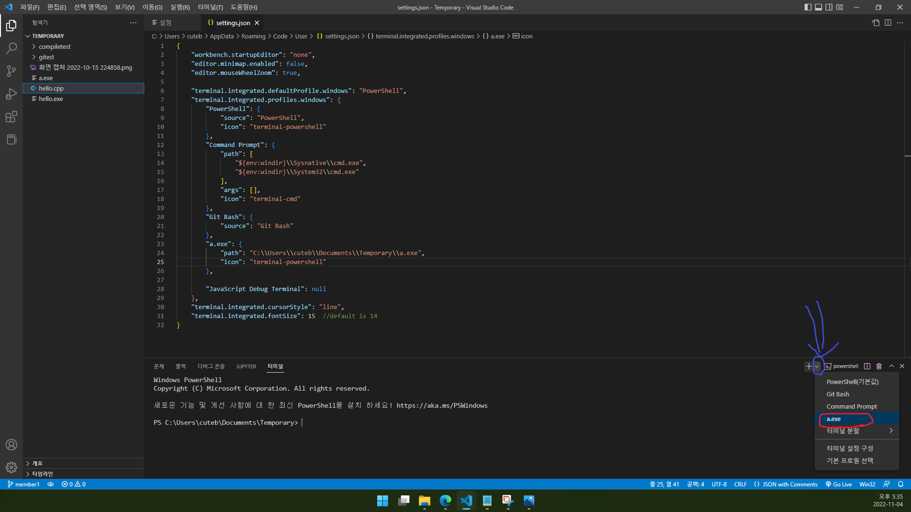911x512 pixels.
Task: Open the Source Control view
Action: tap(11, 71)
